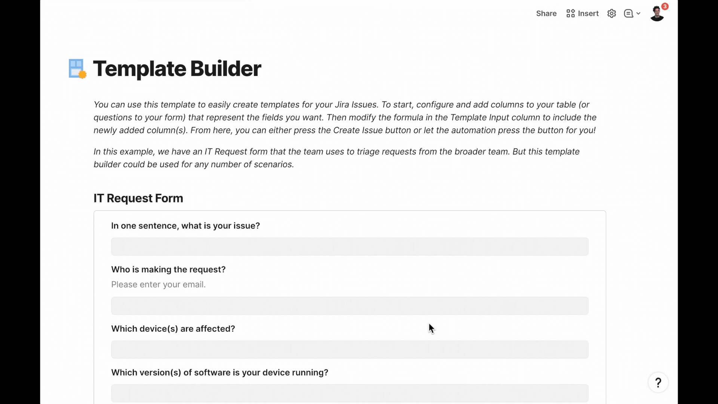Image resolution: width=718 pixels, height=404 pixels.
Task: Click 'Which version(s) of software' question label
Action: coord(220,373)
